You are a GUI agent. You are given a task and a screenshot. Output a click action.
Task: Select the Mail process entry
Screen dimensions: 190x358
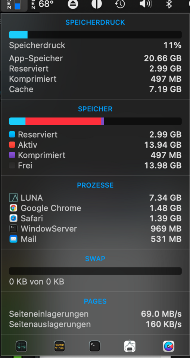[95, 239]
